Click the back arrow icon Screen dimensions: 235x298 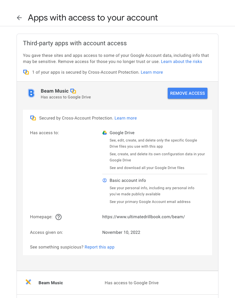click(x=19, y=18)
